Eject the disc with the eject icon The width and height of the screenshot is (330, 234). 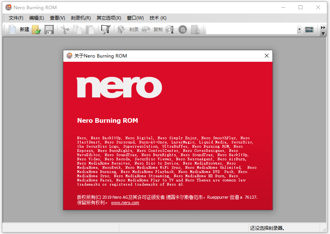(182, 30)
